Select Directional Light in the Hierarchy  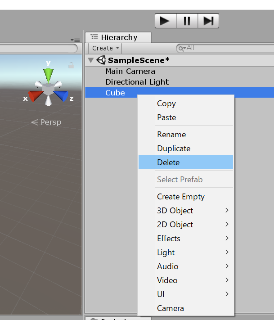(137, 82)
